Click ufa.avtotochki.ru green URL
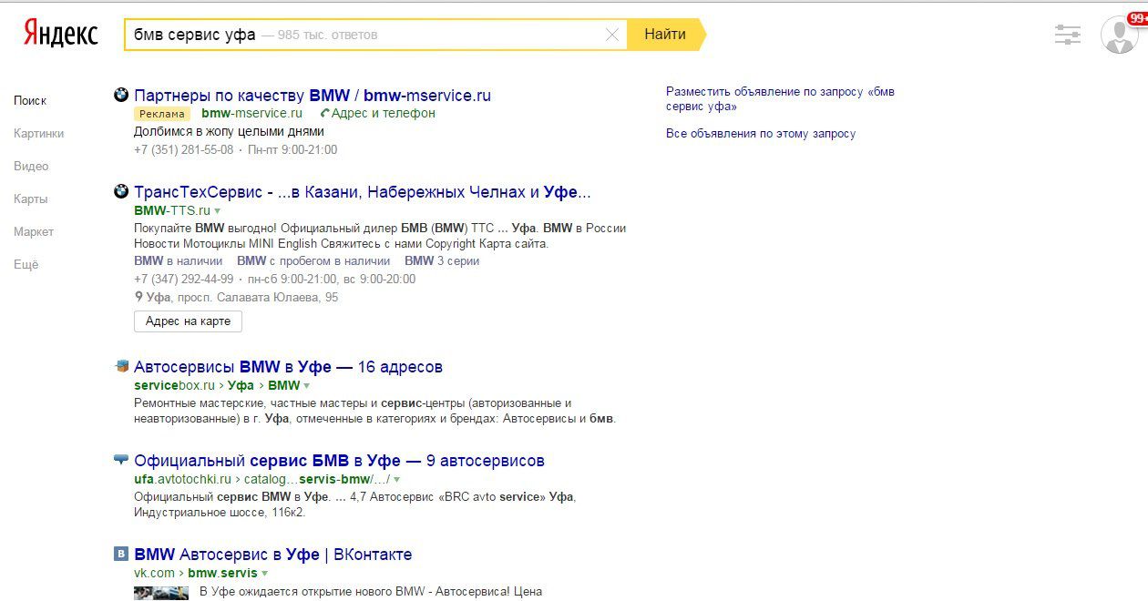The height and width of the screenshot is (601, 1148). [182, 480]
